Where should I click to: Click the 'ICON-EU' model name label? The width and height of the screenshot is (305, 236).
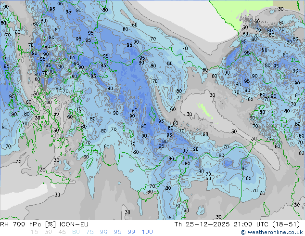pos(74,224)
